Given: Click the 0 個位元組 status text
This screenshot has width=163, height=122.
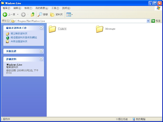Looking at the screenshot, I should coord(122,119).
